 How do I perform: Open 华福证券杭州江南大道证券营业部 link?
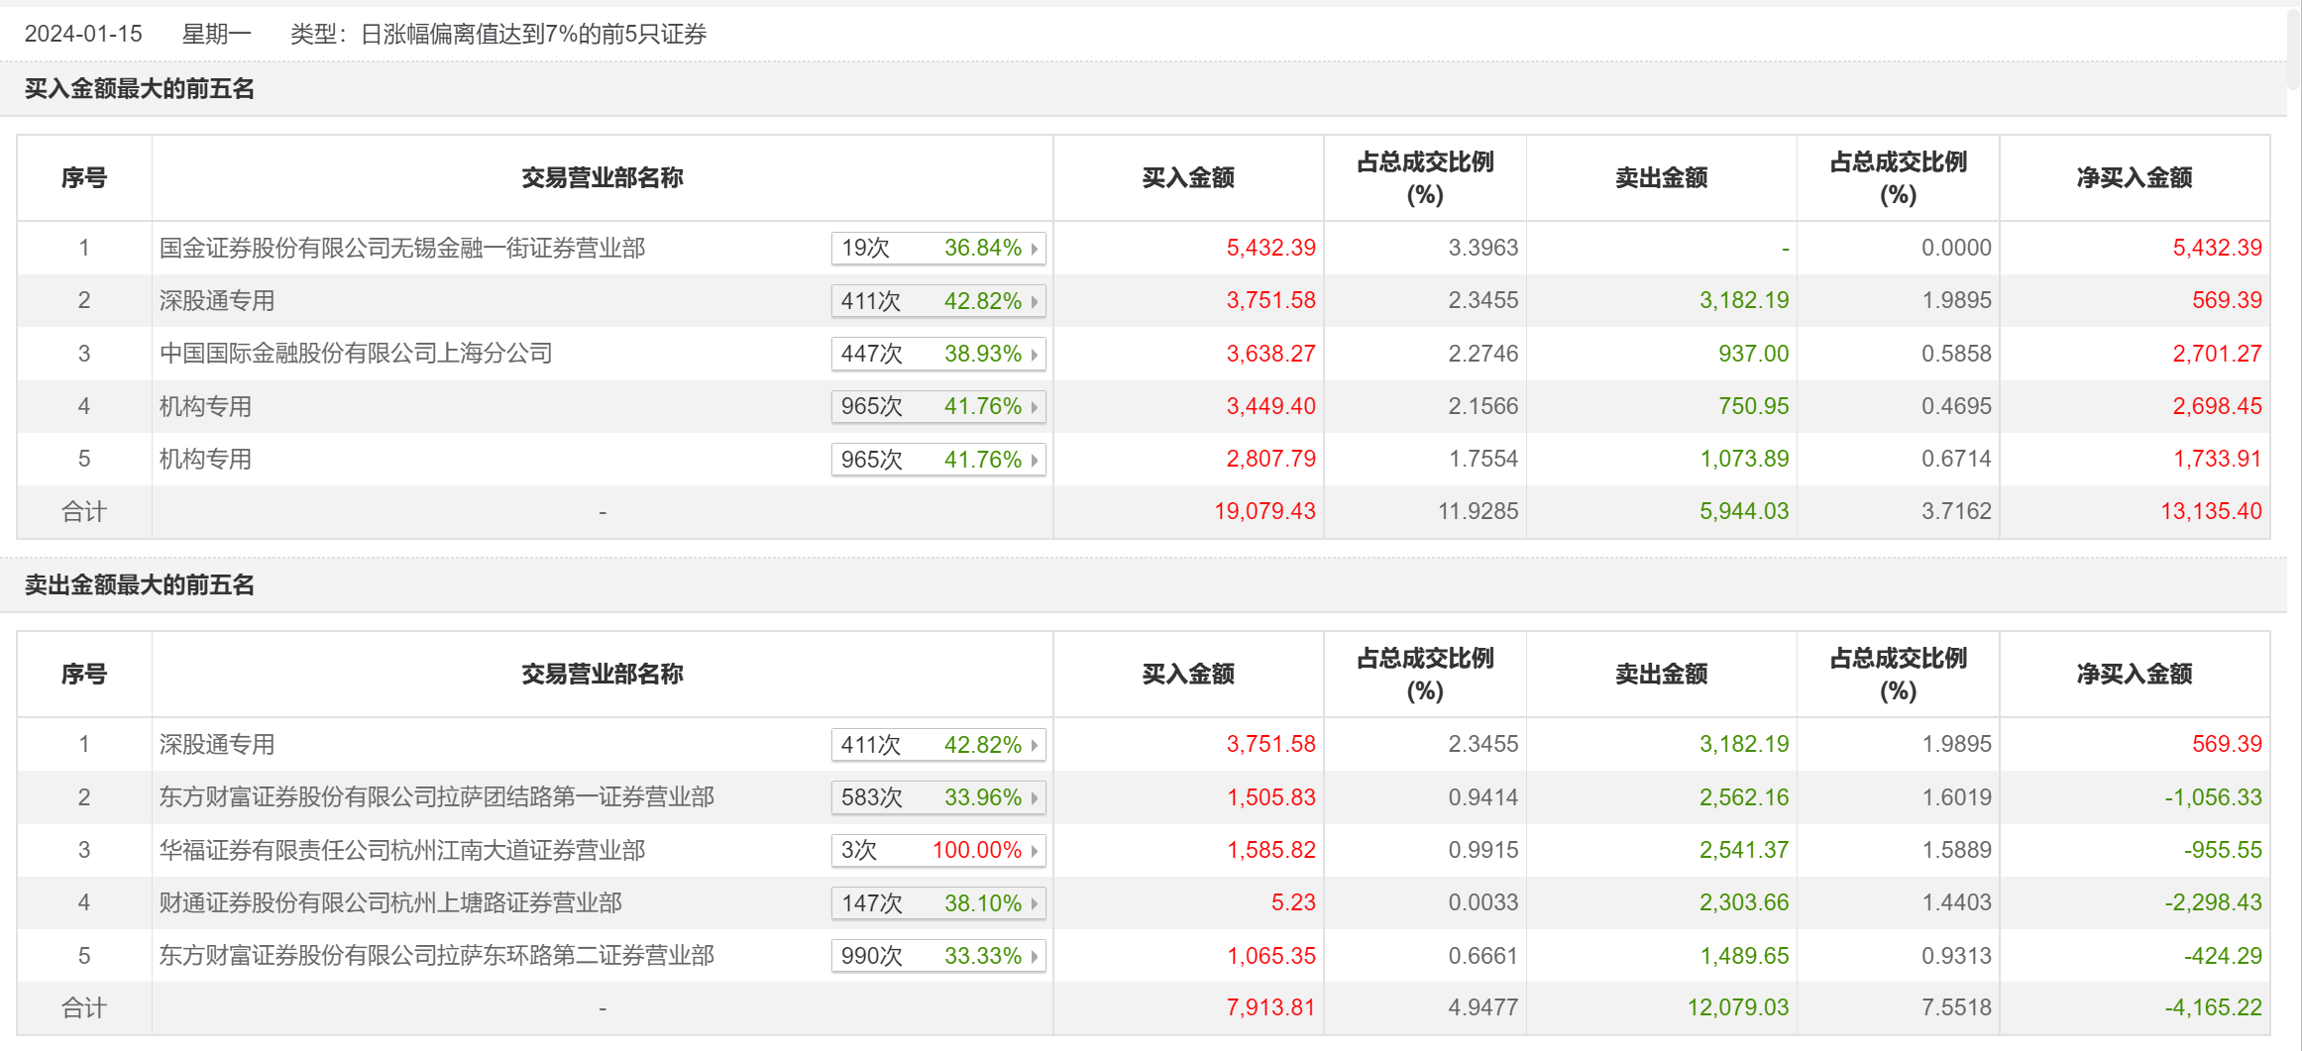coord(401,850)
